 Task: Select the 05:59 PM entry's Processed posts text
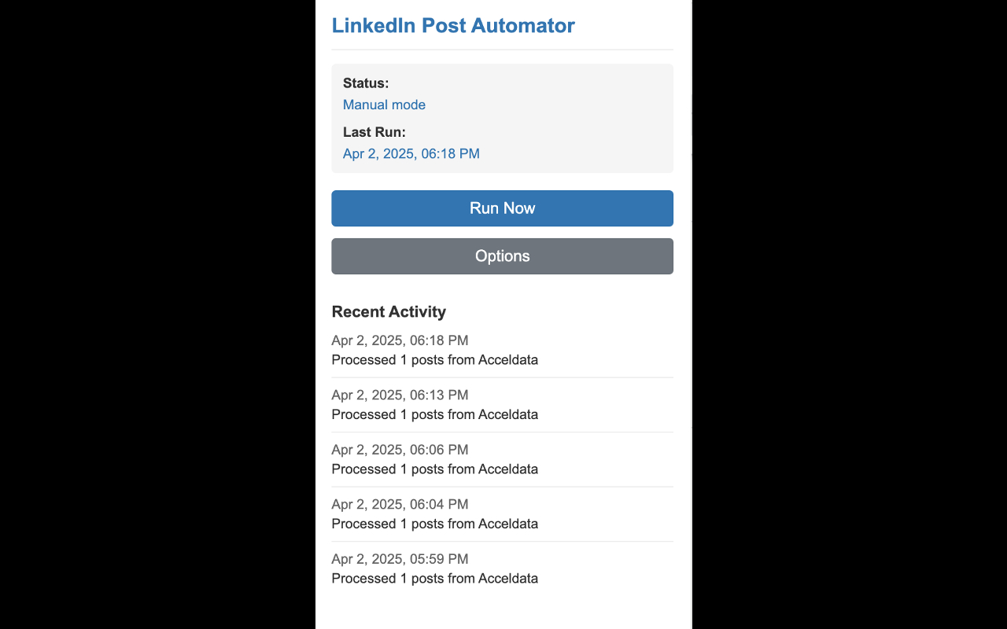434,579
